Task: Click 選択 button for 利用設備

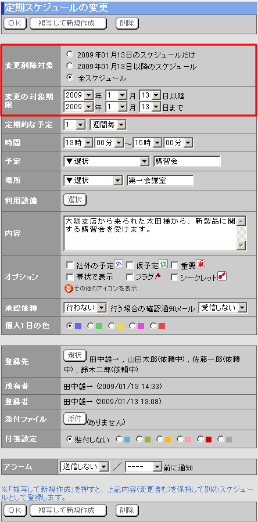Action: pyautogui.click(x=75, y=200)
